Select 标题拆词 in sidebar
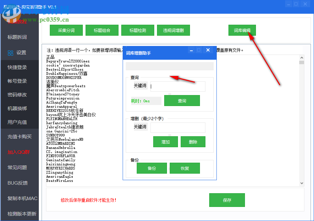Image resolution: width=314 pixels, height=221 pixels. click(x=17, y=37)
